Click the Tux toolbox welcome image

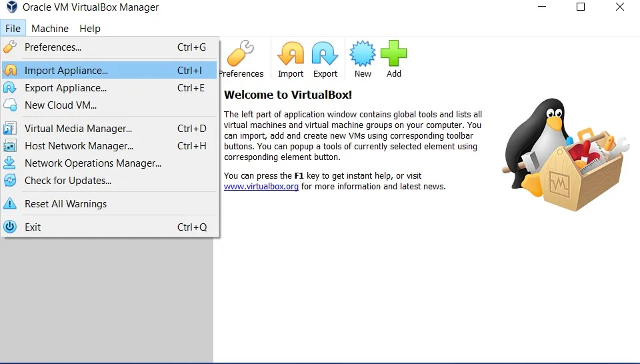pos(566,155)
